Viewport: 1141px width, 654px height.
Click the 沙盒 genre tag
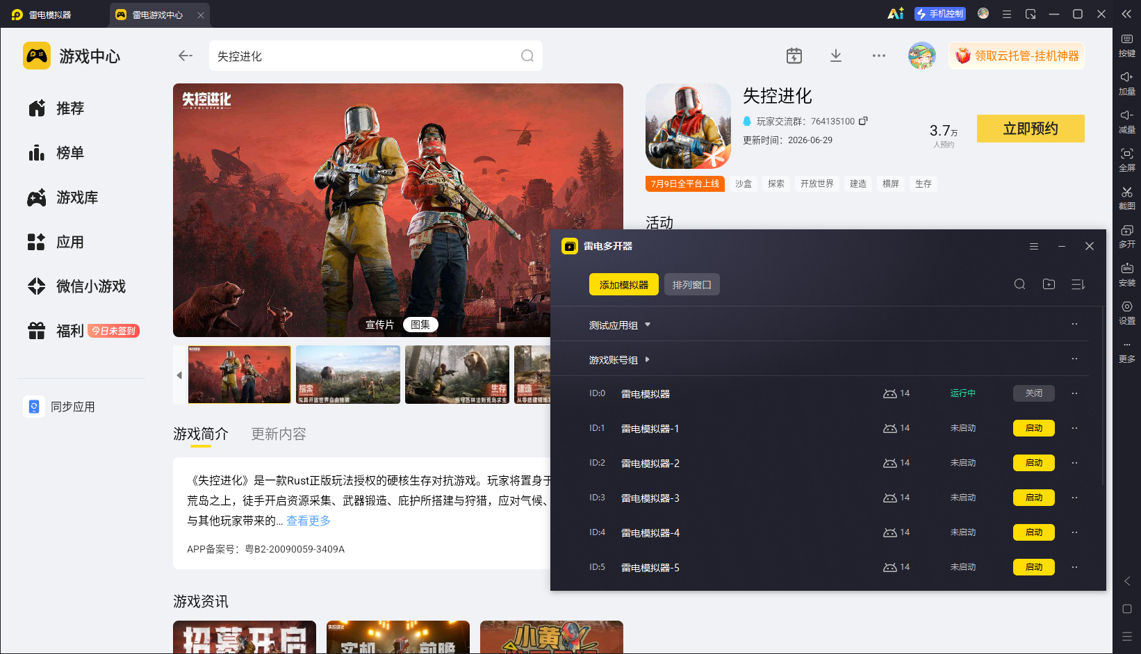coord(744,183)
